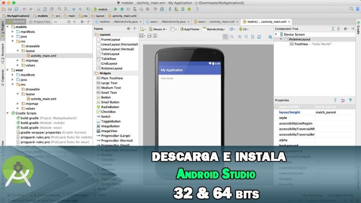Select the RadioButton widget in Palette
This screenshot has height=203, width=361.
click(x=110, y=107)
